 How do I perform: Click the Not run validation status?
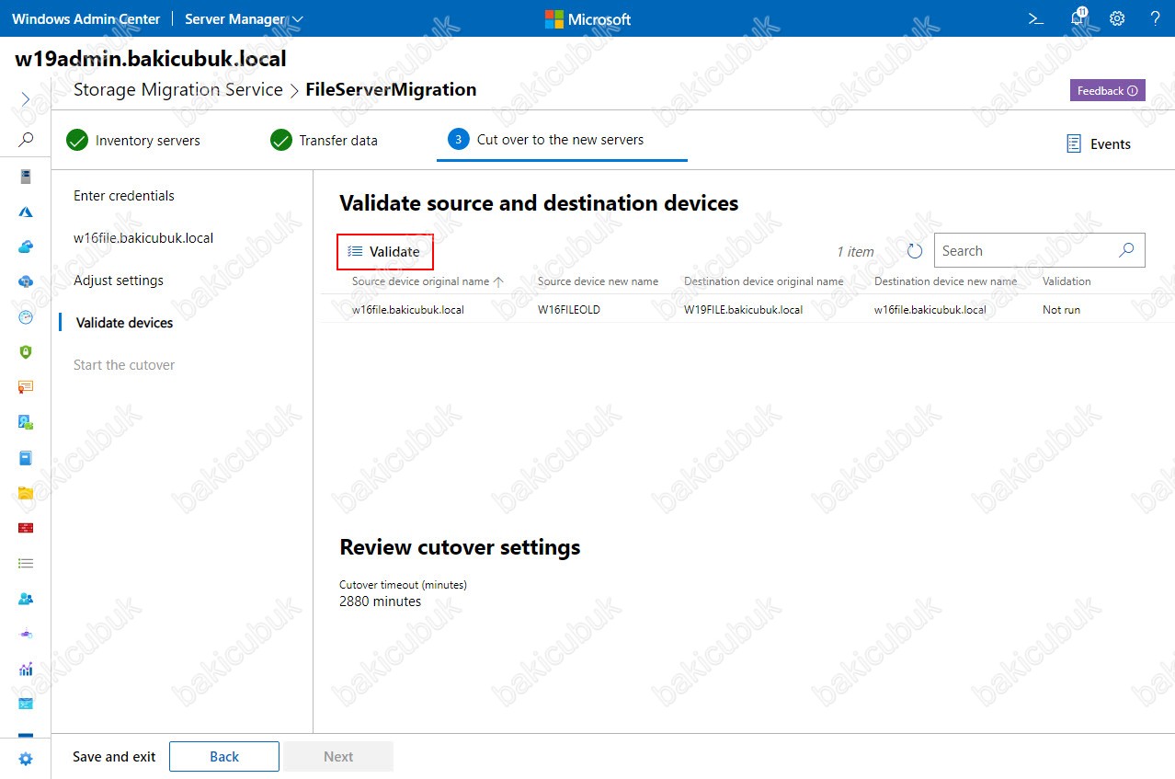[x=1061, y=310]
